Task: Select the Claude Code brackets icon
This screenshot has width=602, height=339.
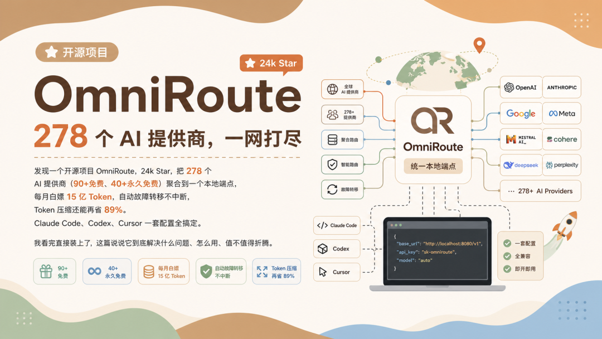Action: point(323,225)
